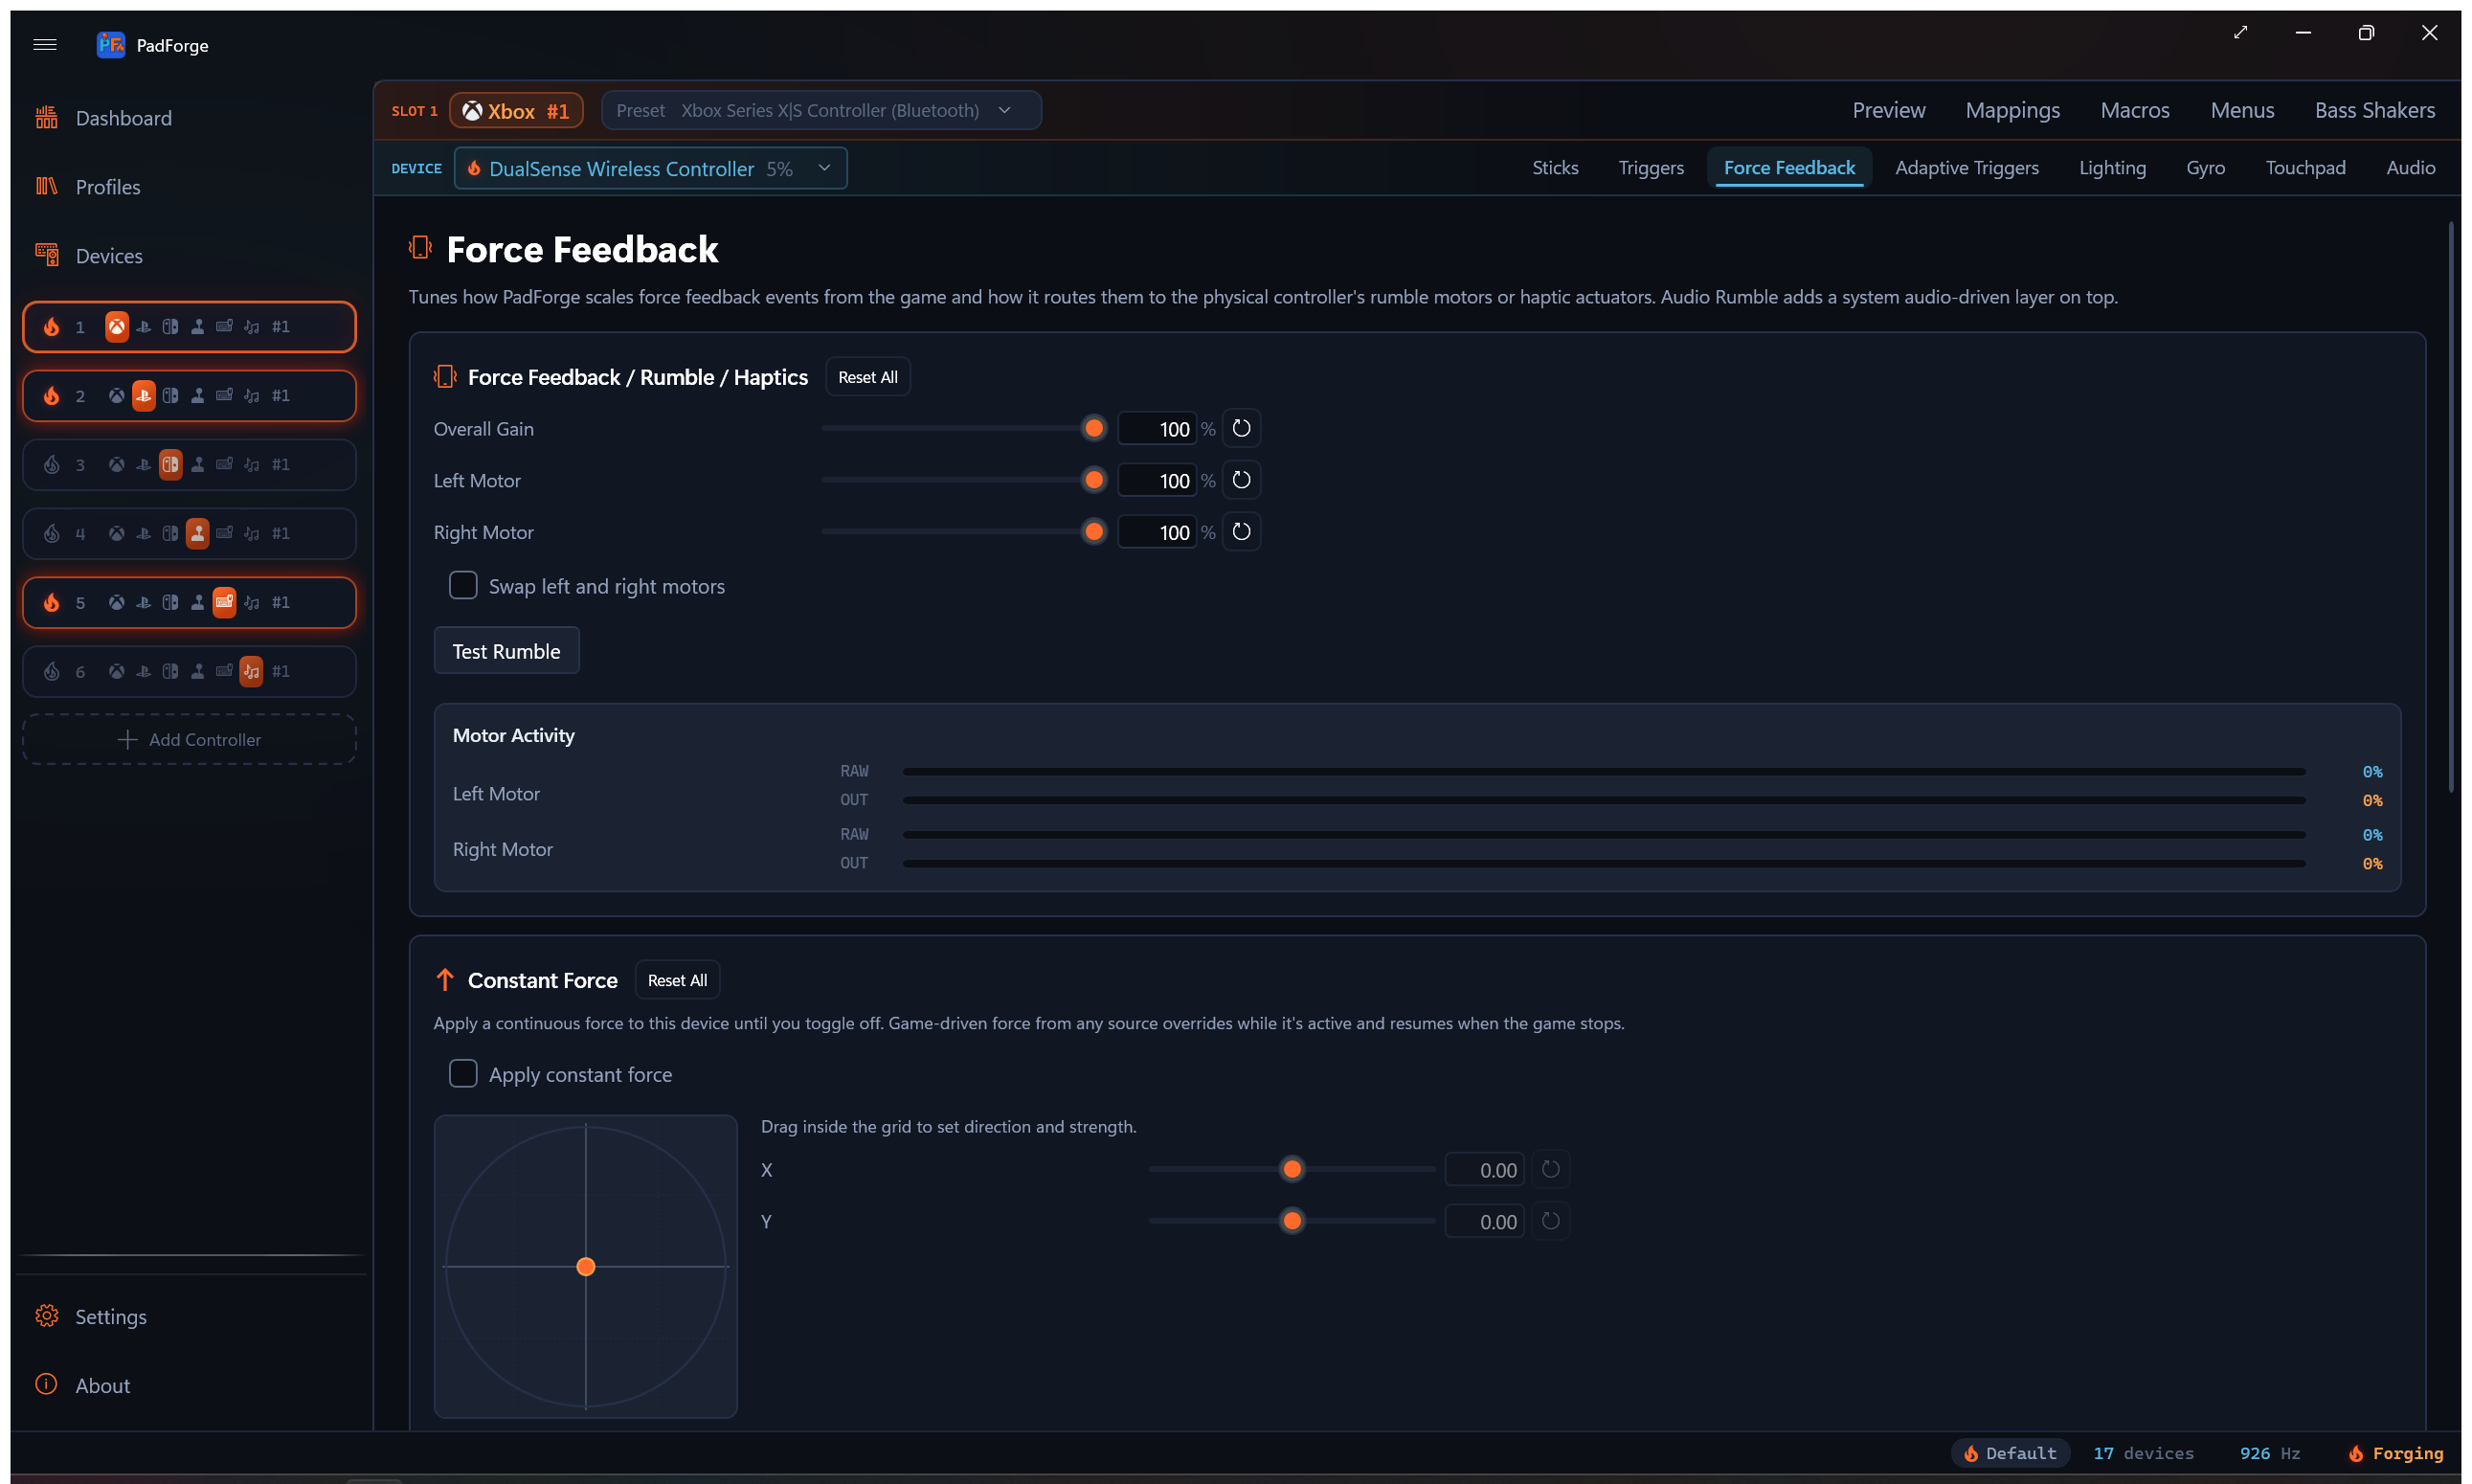The width and height of the screenshot is (2472, 1484).
Task: Switch to the Triggers tab
Action: [x=1651, y=168]
